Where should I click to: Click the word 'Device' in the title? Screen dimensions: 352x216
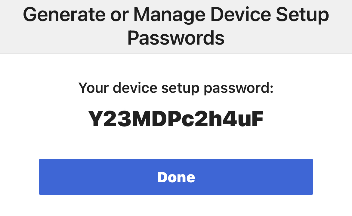click(x=241, y=14)
